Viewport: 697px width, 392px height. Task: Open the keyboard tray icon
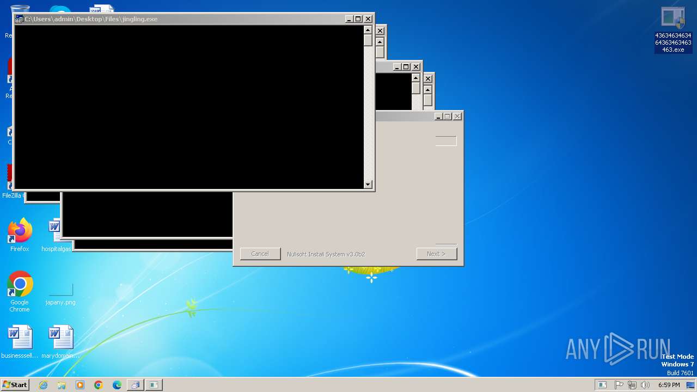pyautogui.click(x=602, y=385)
